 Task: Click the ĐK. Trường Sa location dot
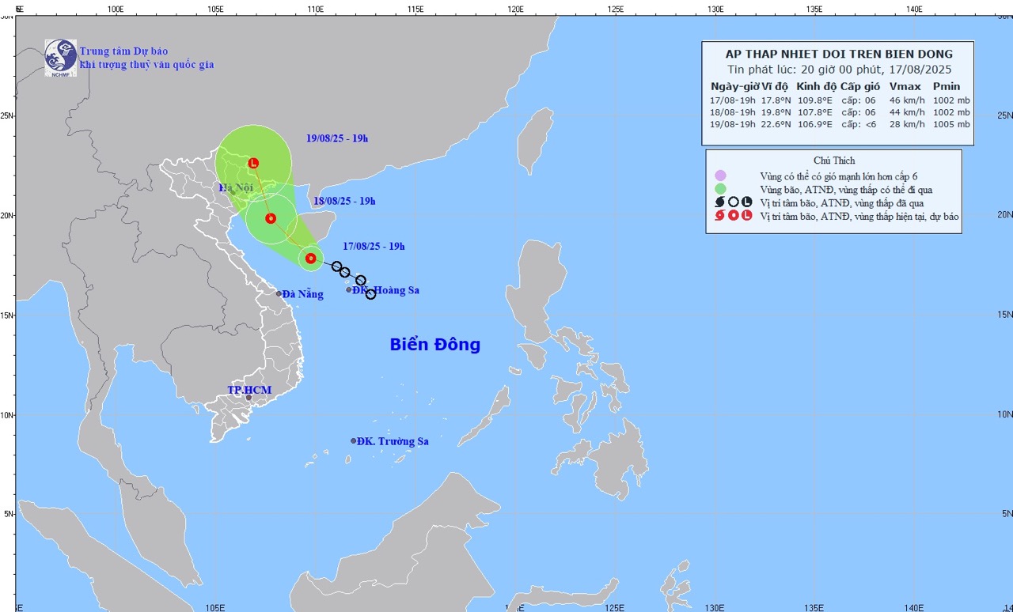pos(353,440)
